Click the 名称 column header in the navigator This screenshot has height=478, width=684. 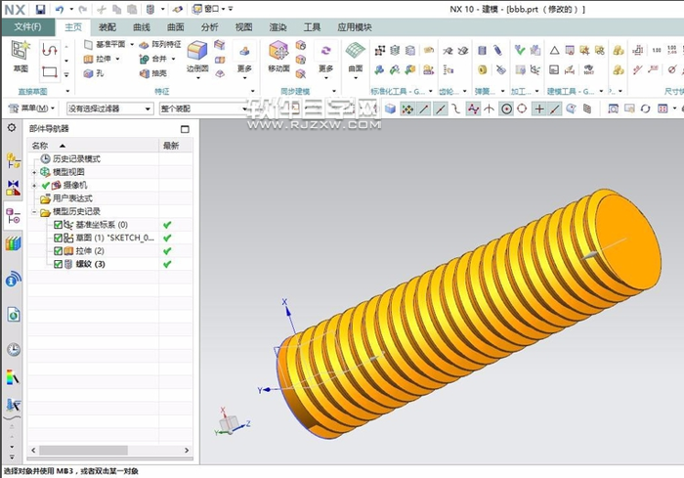point(41,146)
